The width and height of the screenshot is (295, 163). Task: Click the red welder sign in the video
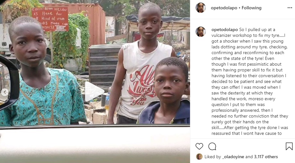(x=50, y=19)
